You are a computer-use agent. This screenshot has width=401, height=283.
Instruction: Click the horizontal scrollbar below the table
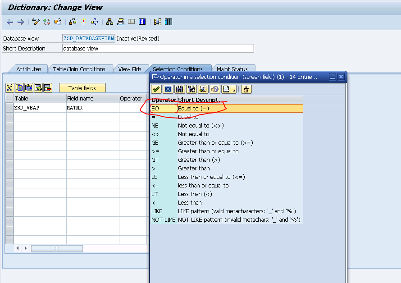(x=56, y=248)
